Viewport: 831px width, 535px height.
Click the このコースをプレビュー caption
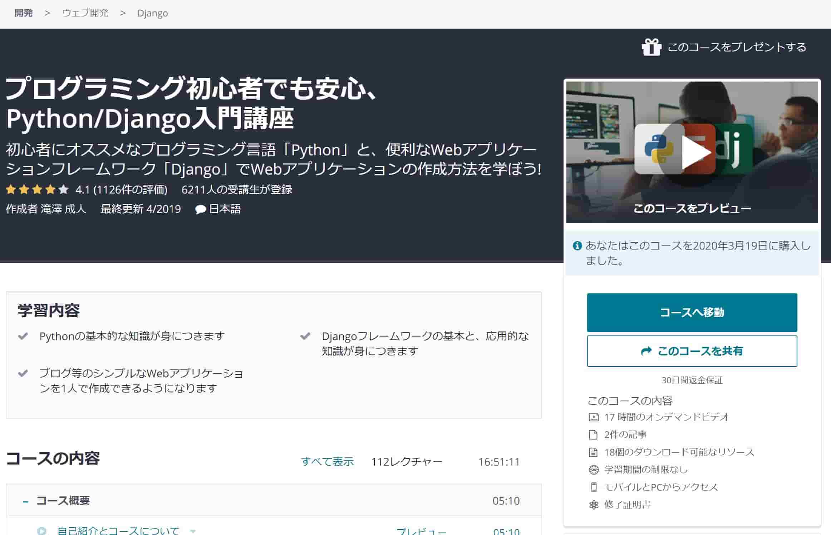click(692, 208)
